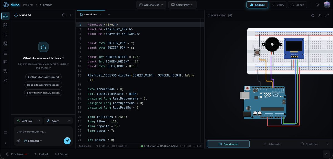Close the sketch.ino tab
333x159 pixels.
click(100, 14)
